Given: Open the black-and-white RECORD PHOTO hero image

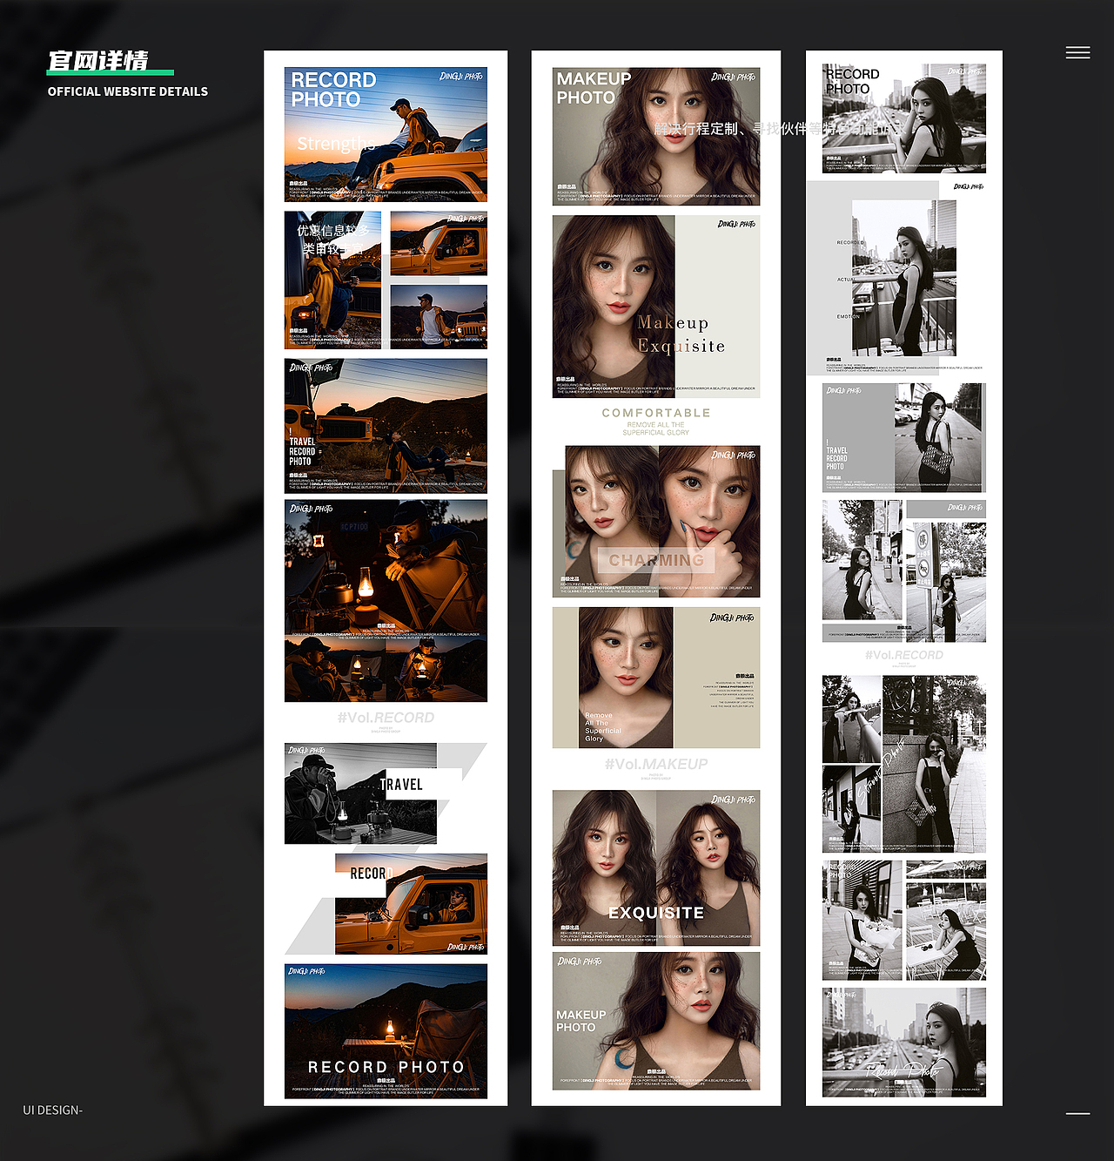Looking at the screenshot, I should click(904, 118).
